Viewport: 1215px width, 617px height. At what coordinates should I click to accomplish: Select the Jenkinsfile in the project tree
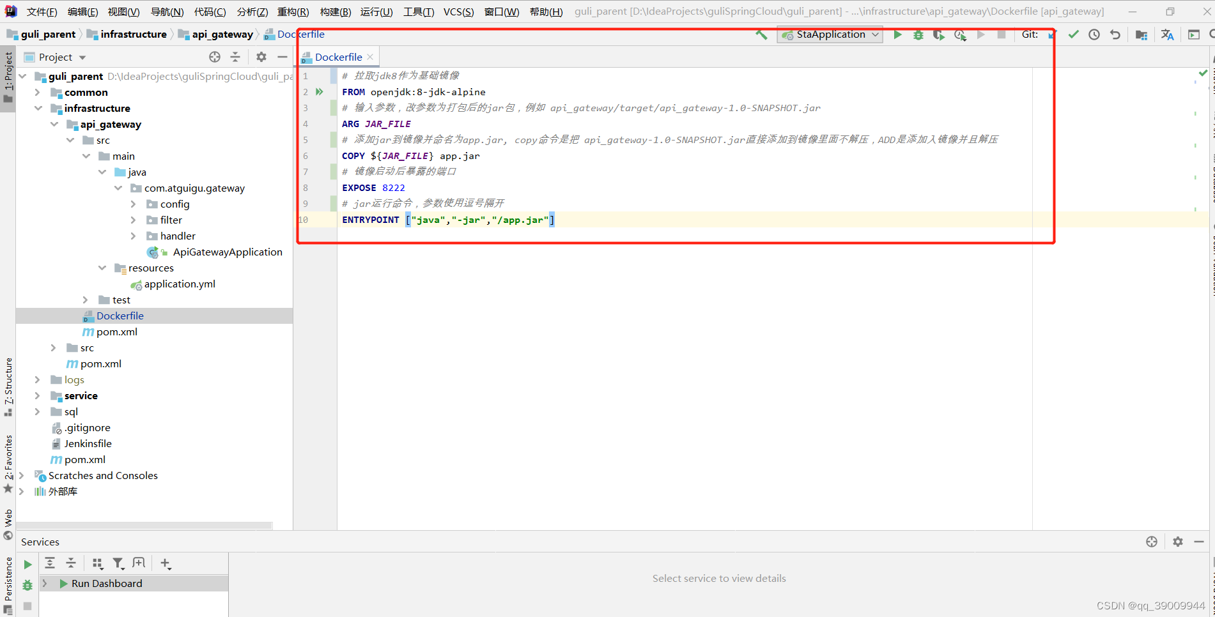pyautogui.click(x=88, y=444)
